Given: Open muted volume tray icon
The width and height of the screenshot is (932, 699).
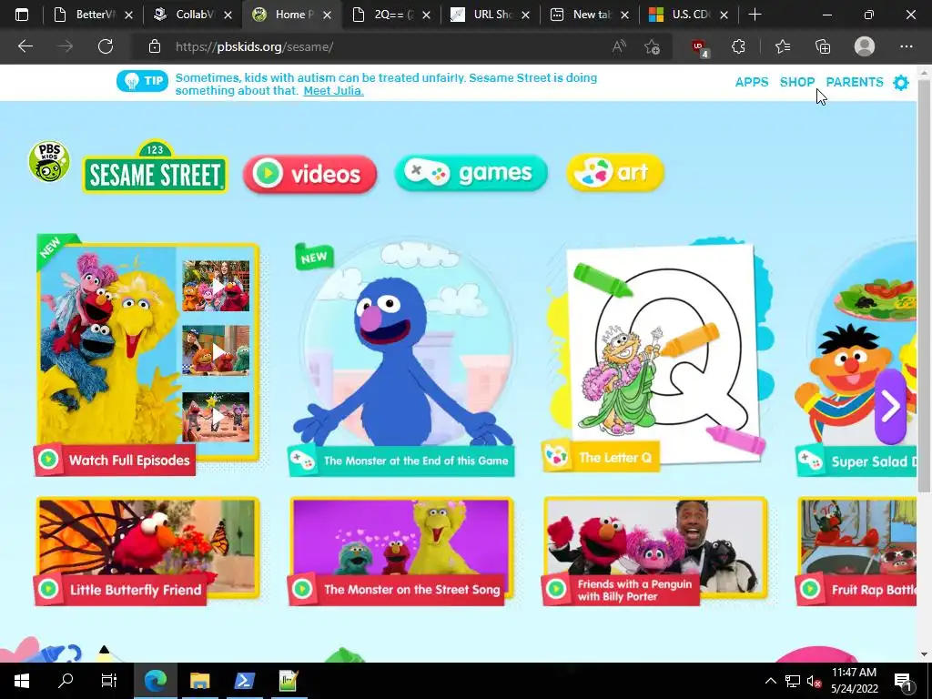Looking at the screenshot, I should click(x=814, y=681).
